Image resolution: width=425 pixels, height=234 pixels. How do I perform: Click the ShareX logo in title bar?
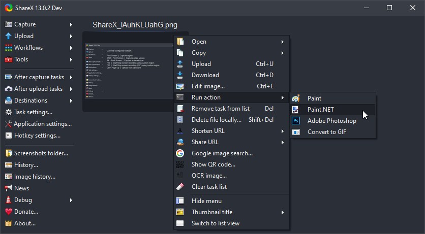click(9, 8)
